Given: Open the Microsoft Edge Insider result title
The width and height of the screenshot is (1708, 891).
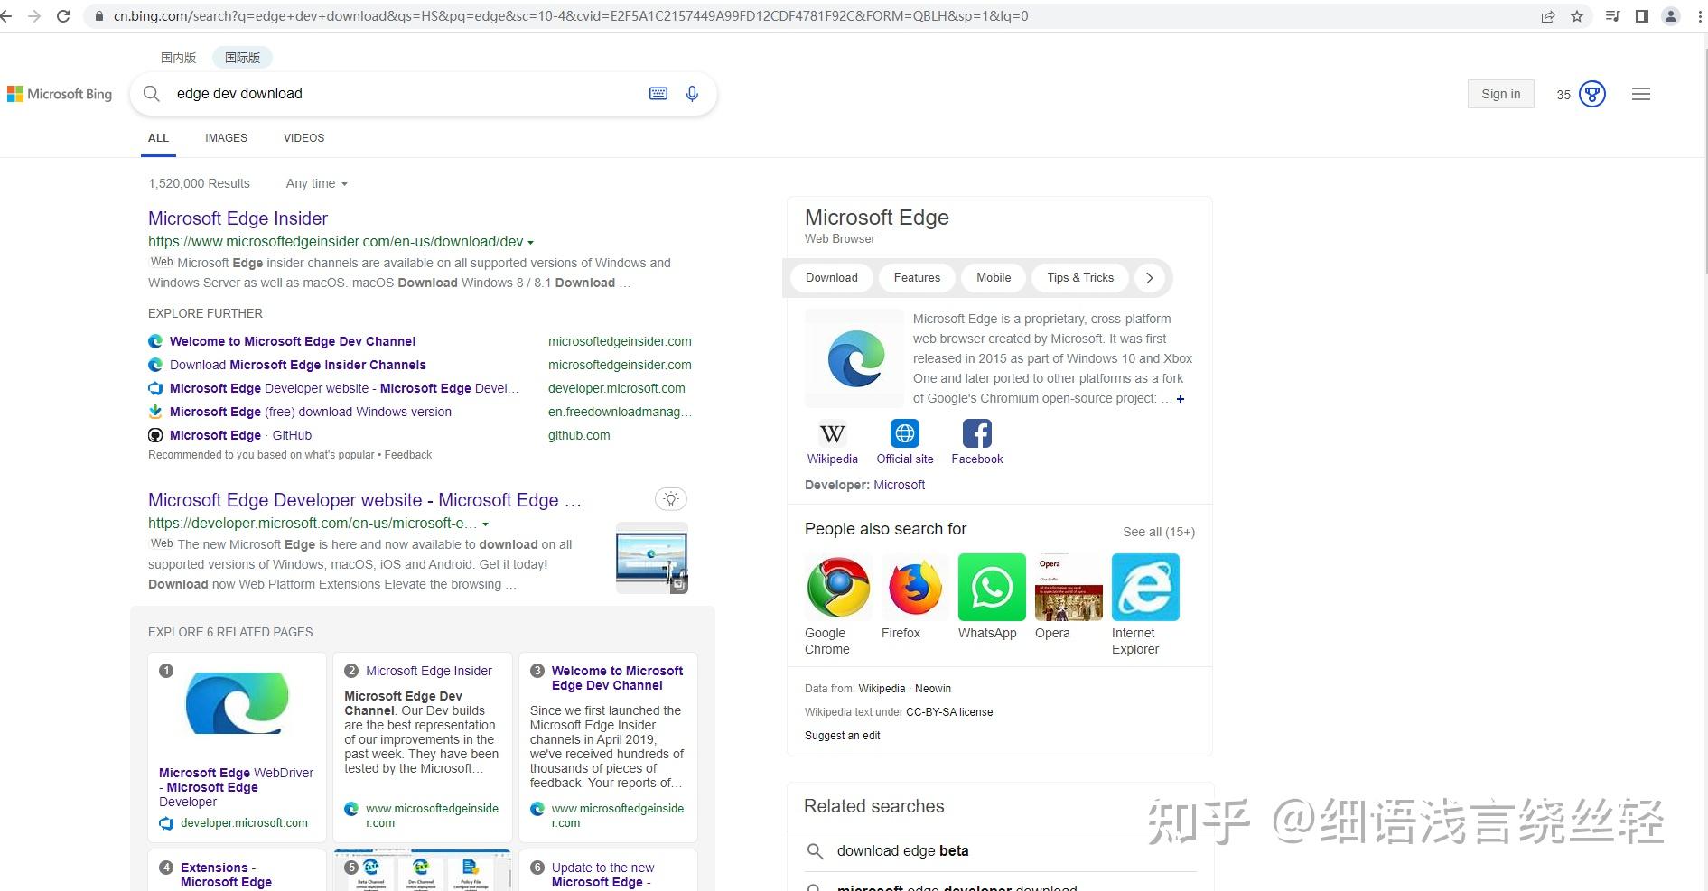Looking at the screenshot, I should coord(238,218).
